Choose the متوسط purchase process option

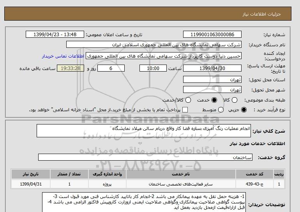(x=221, y=110)
